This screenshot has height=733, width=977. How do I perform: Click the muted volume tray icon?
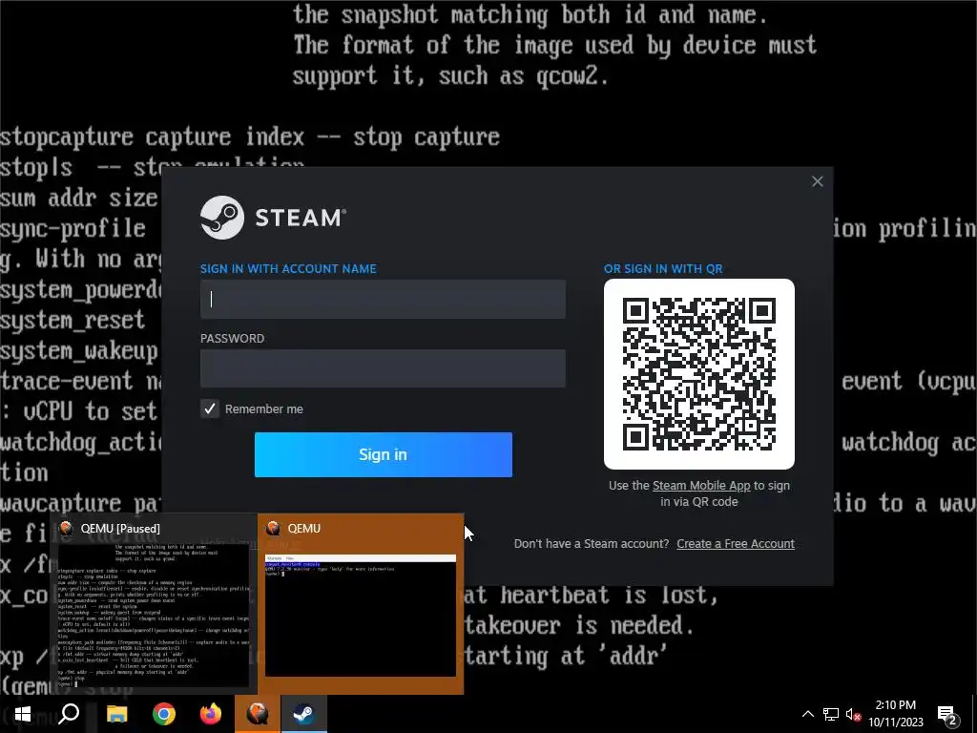853,714
